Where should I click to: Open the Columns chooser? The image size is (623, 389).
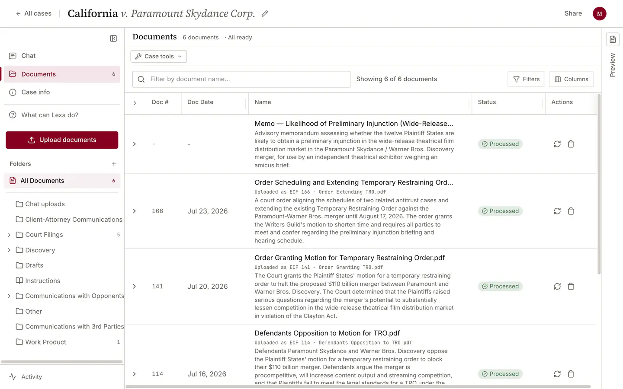(571, 79)
